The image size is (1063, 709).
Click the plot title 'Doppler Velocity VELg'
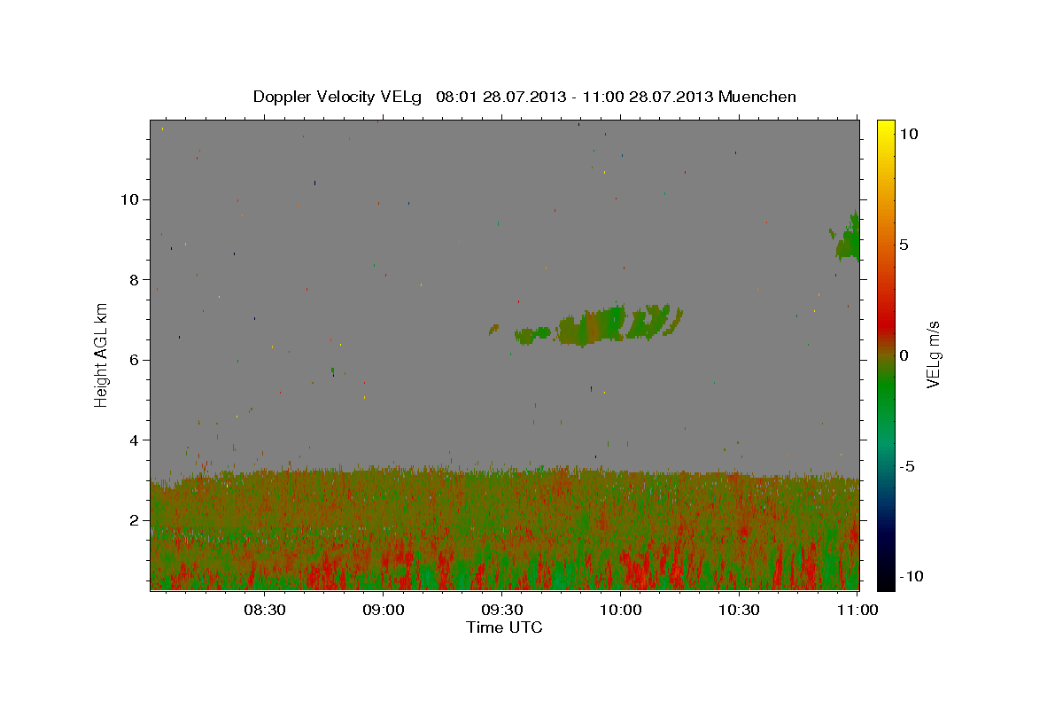tap(338, 97)
